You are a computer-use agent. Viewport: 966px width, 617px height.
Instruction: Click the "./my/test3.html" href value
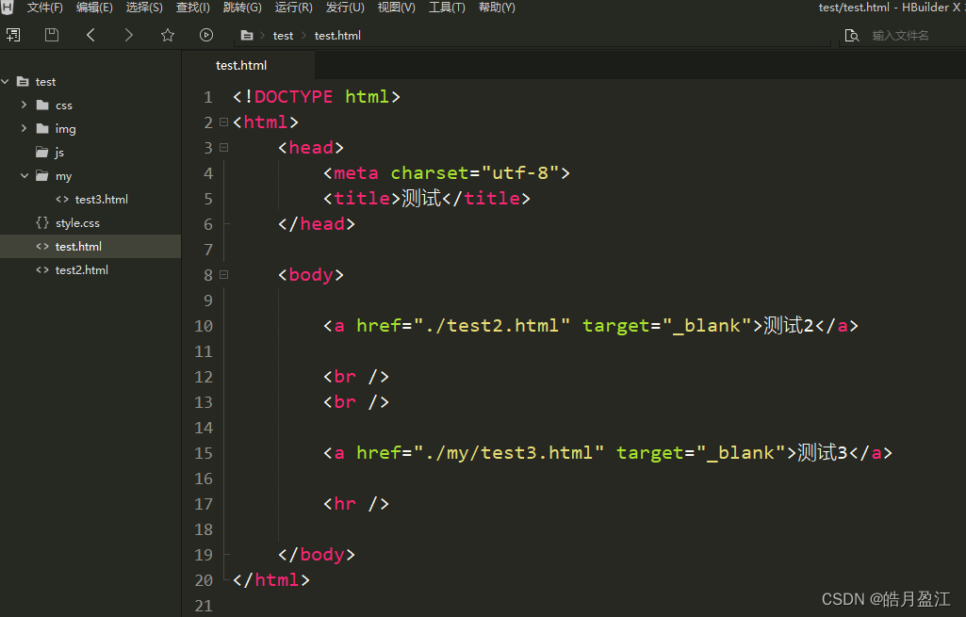[509, 453]
